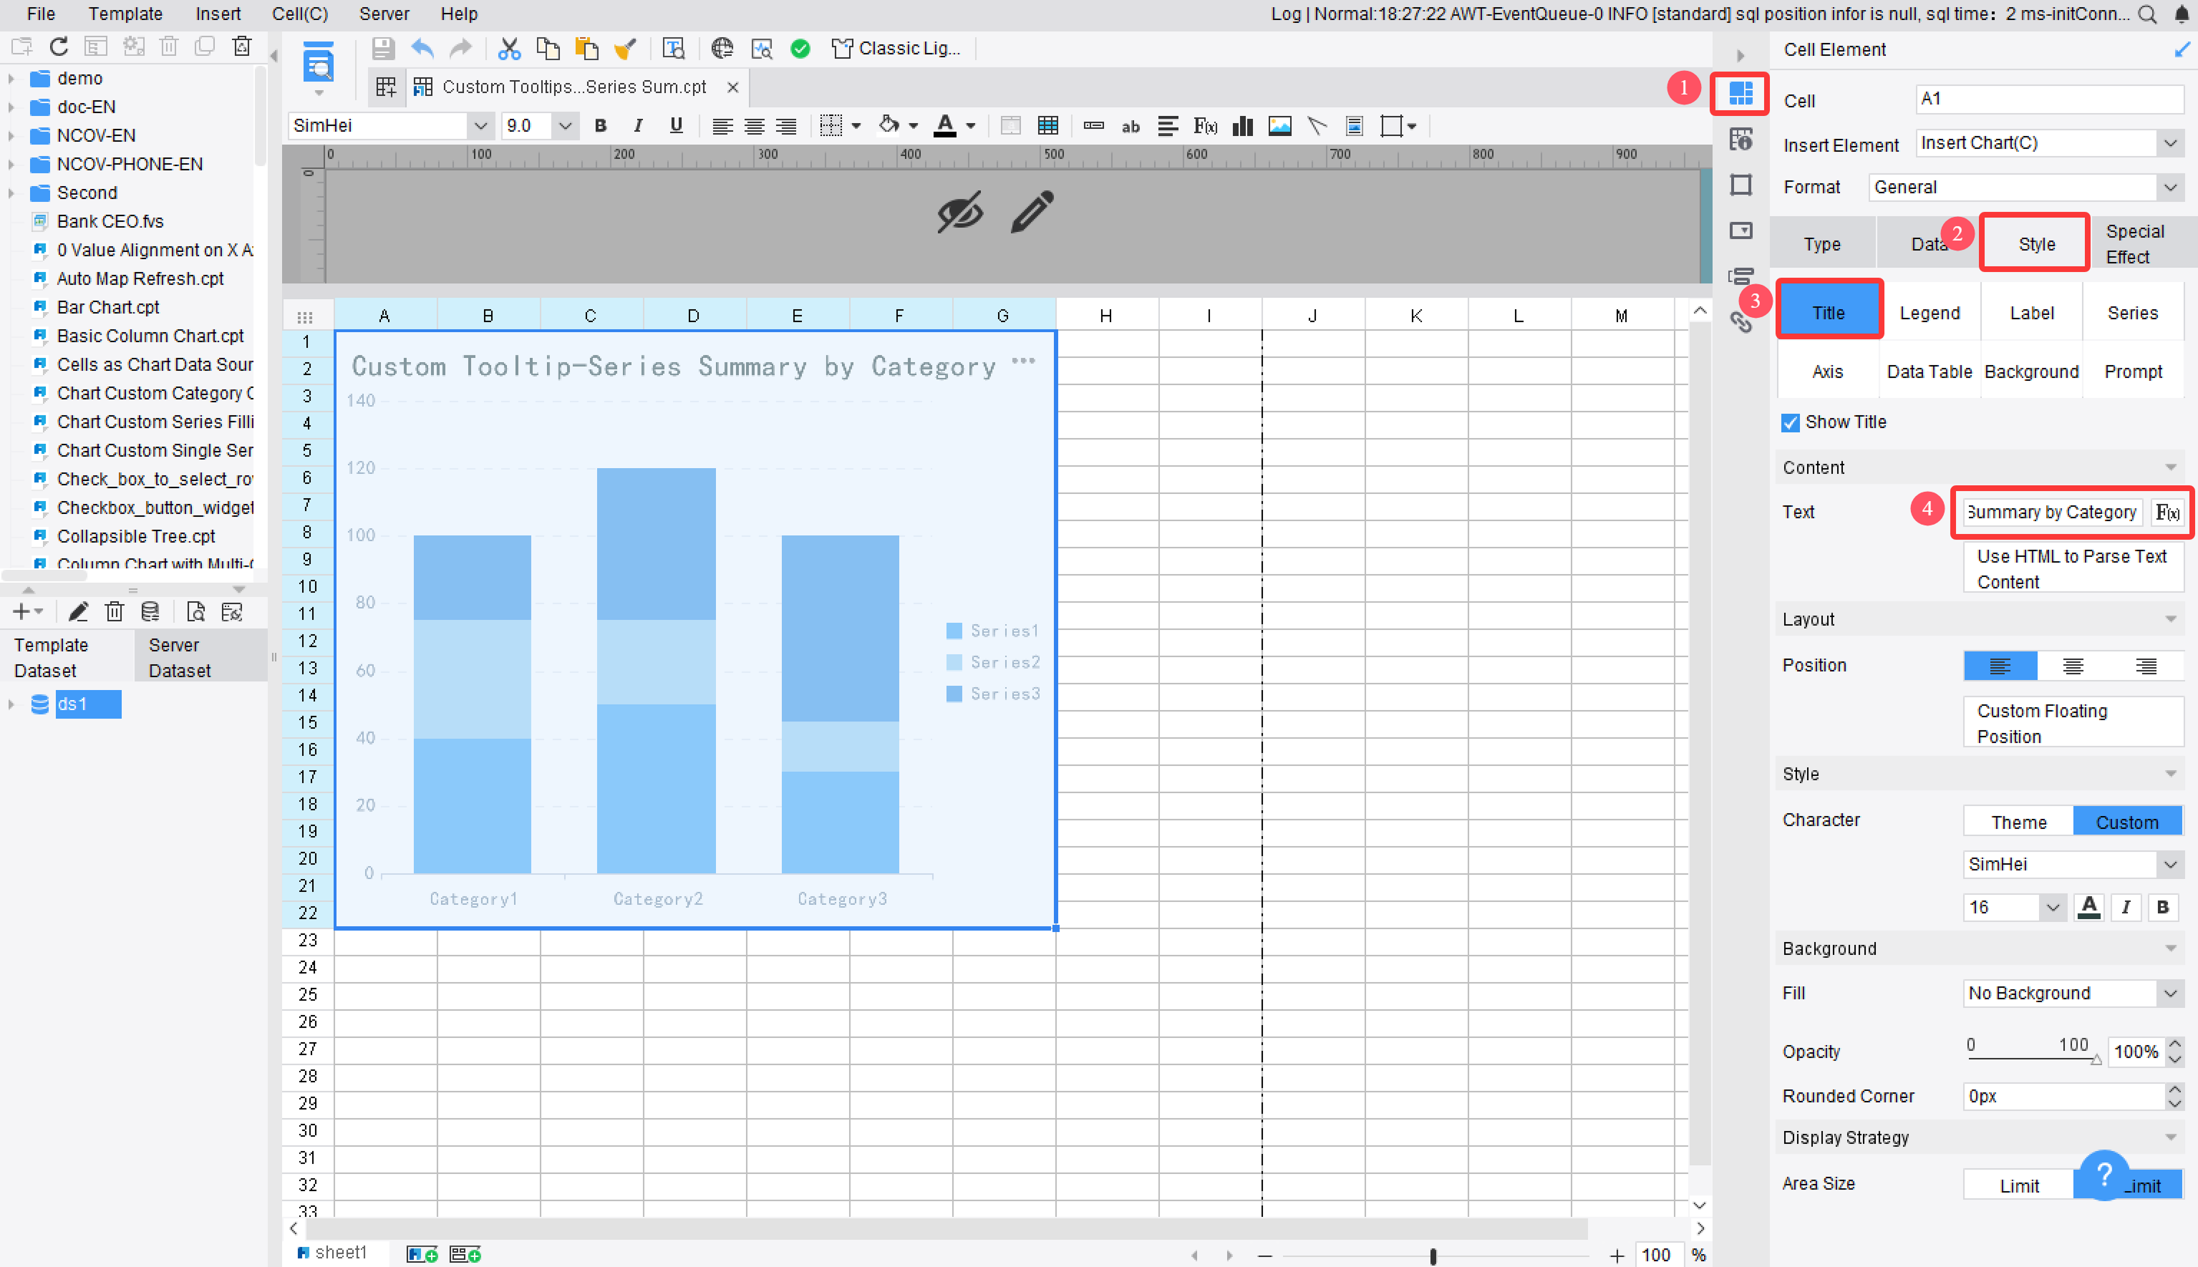Open the Fill No Background dropdown
Image resolution: width=2198 pixels, height=1267 pixels.
pyautogui.click(x=2073, y=993)
